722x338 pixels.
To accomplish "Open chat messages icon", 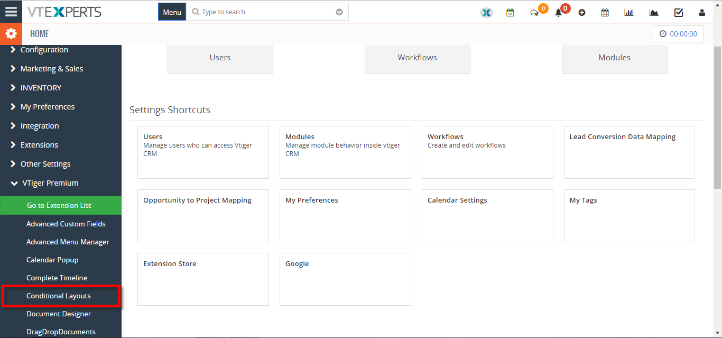I will pos(534,13).
